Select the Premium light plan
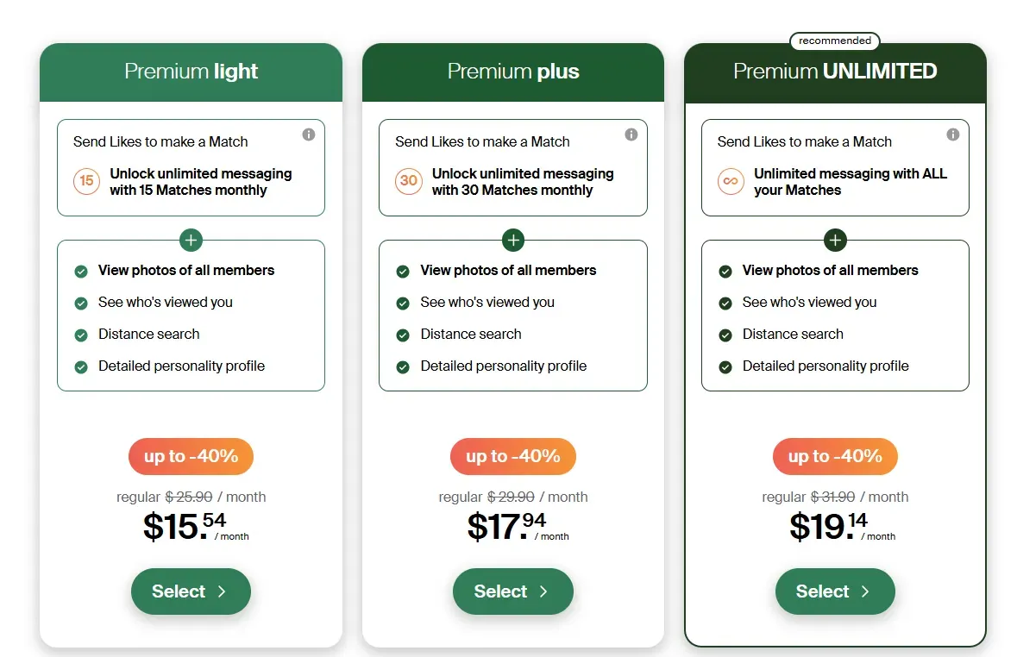Screen dimensions: 1017x657 (191, 591)
